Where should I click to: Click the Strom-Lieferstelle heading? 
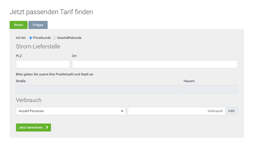pos(38,46)
